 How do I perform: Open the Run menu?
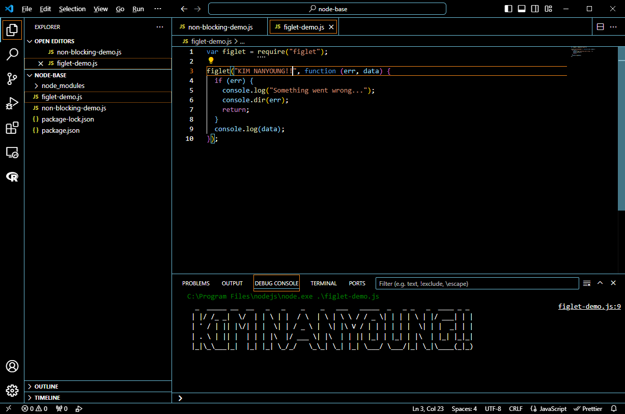coord(138,9)
